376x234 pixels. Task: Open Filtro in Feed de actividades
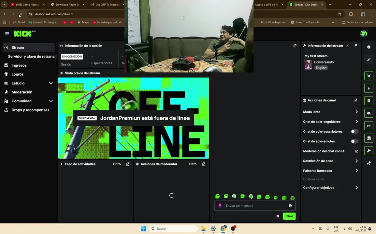tap(117, 164)
